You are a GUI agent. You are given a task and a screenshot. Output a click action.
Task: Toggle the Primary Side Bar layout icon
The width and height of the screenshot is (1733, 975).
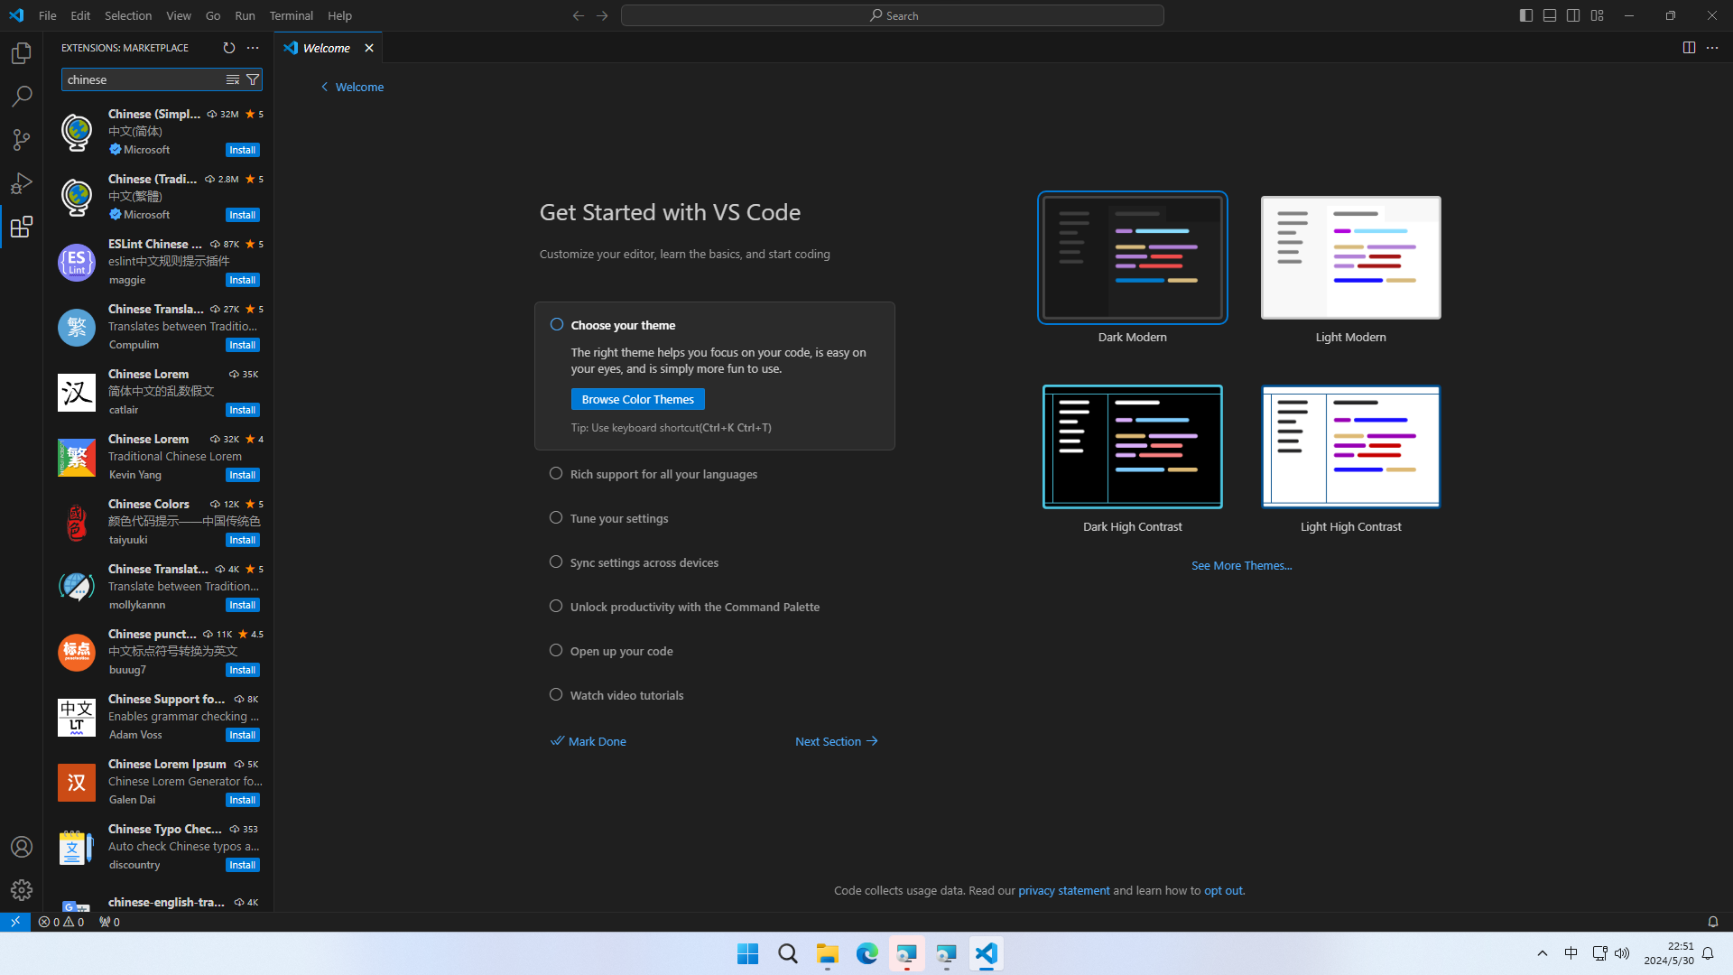coord(1525,15)
